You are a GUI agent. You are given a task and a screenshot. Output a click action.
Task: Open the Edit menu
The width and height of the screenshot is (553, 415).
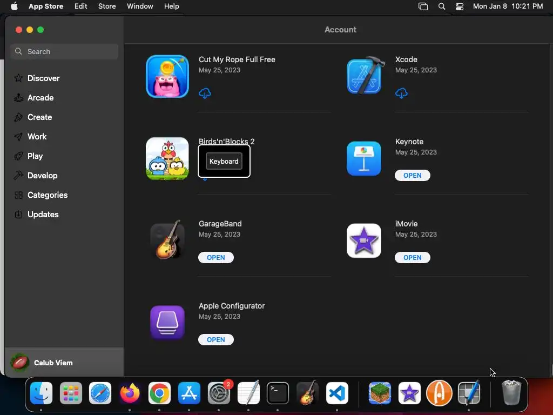[x=81, y=6]
